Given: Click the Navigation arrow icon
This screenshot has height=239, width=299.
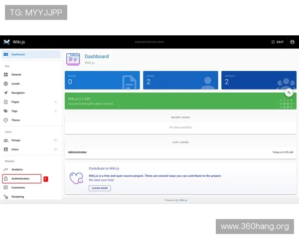Looking at the screenshot, I should (x=6, y=93).
